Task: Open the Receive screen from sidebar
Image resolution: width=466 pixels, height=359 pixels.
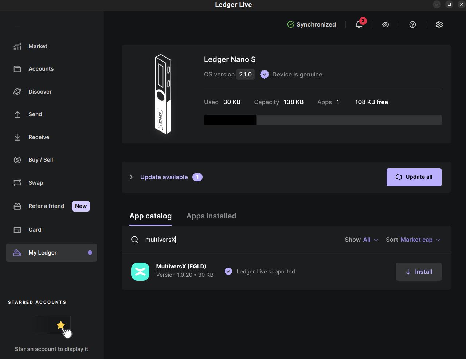Action: tap(39, 137)
